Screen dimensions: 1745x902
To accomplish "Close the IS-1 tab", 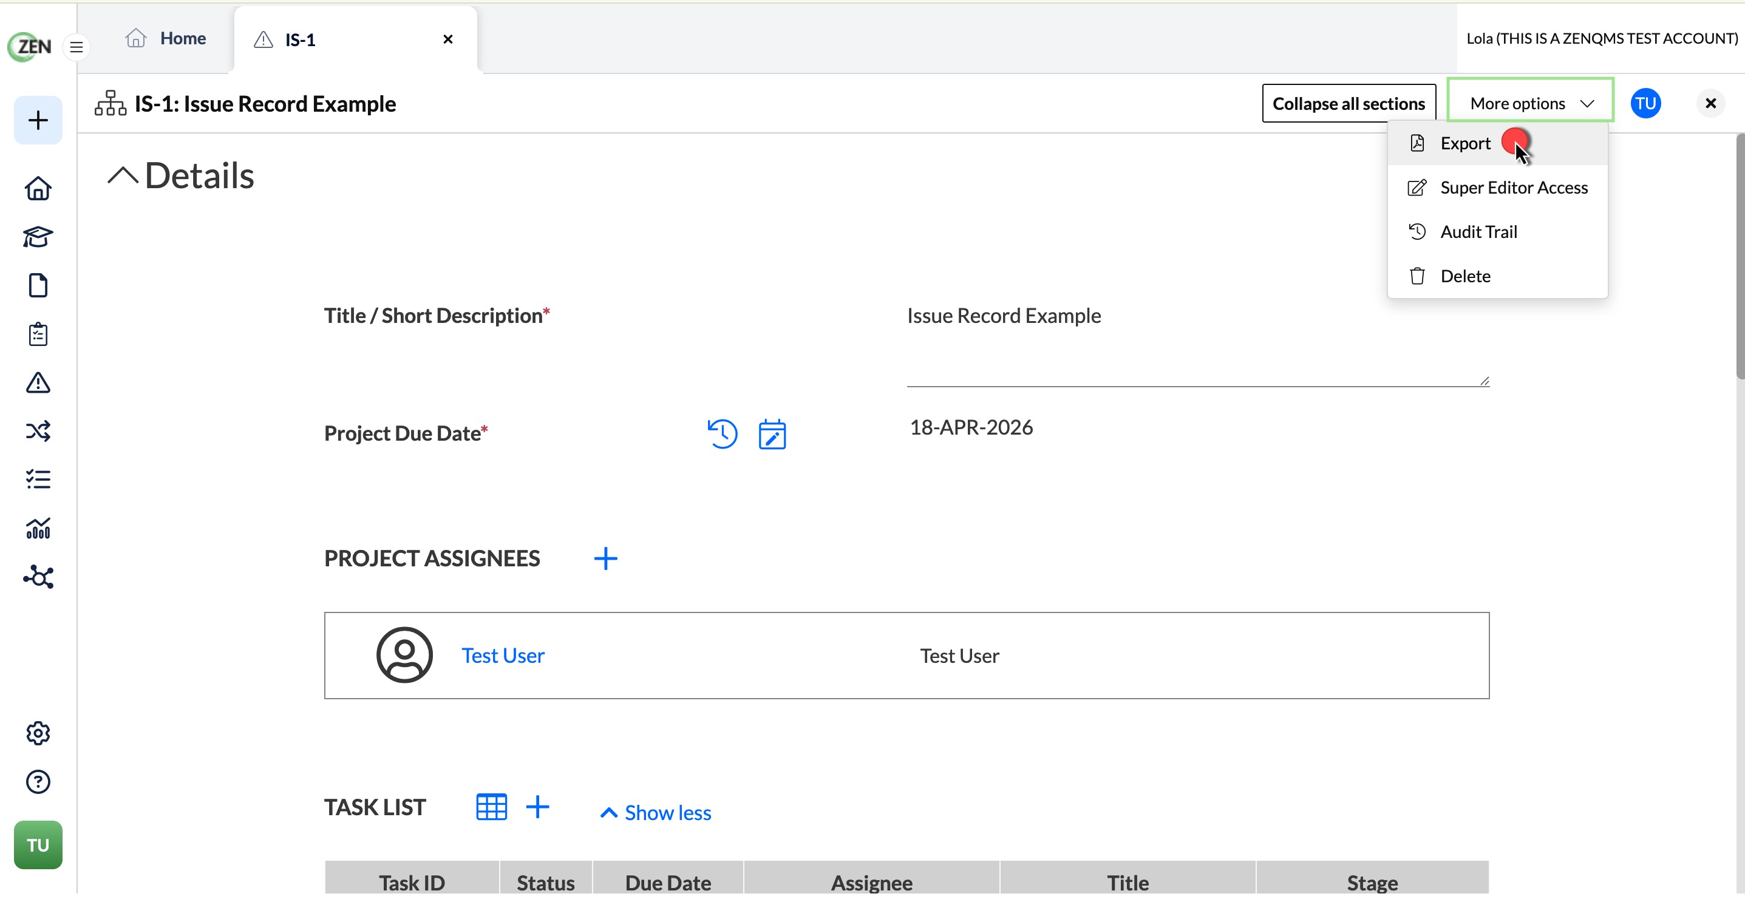I will pos(447,39).
